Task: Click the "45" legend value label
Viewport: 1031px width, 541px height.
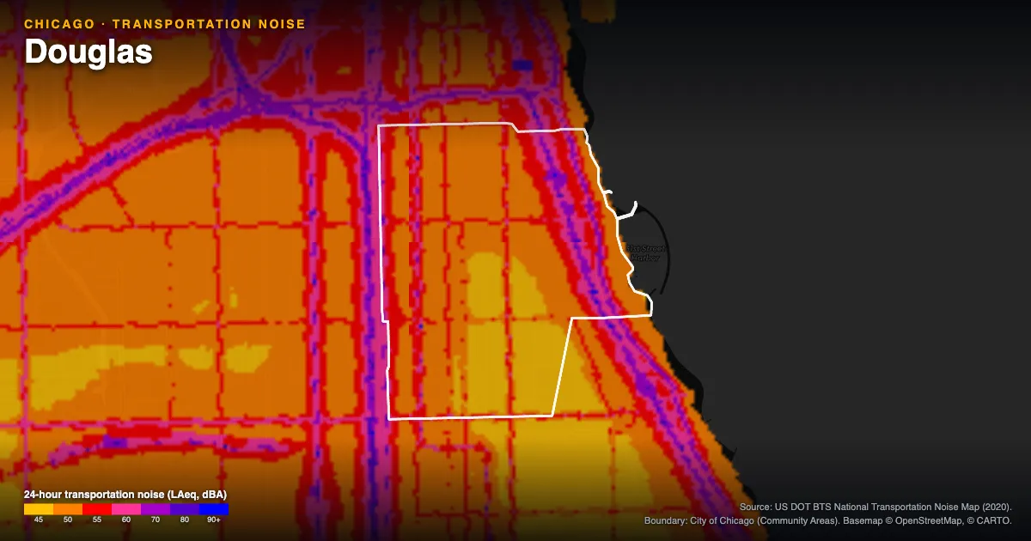Action: click(x=39, y=520)
